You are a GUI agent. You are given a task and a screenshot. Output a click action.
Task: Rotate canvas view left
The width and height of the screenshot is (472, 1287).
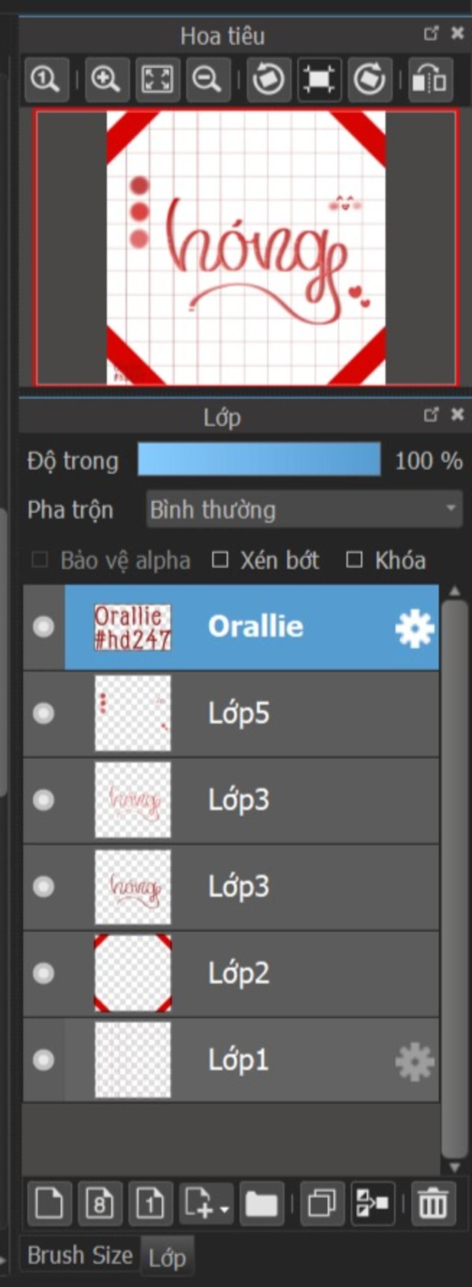[268, 79]
